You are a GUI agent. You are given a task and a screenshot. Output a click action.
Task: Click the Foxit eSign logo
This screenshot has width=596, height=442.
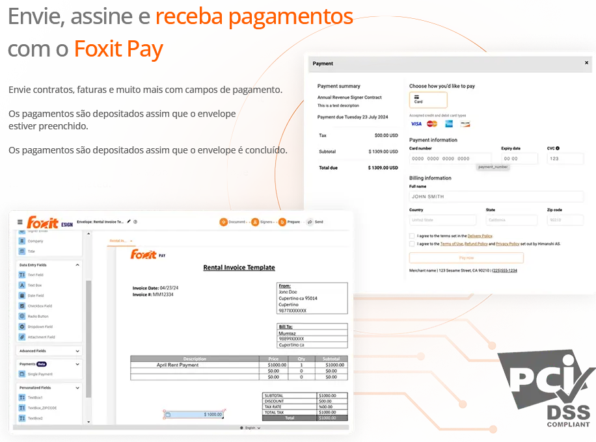[x=49, y=222]
